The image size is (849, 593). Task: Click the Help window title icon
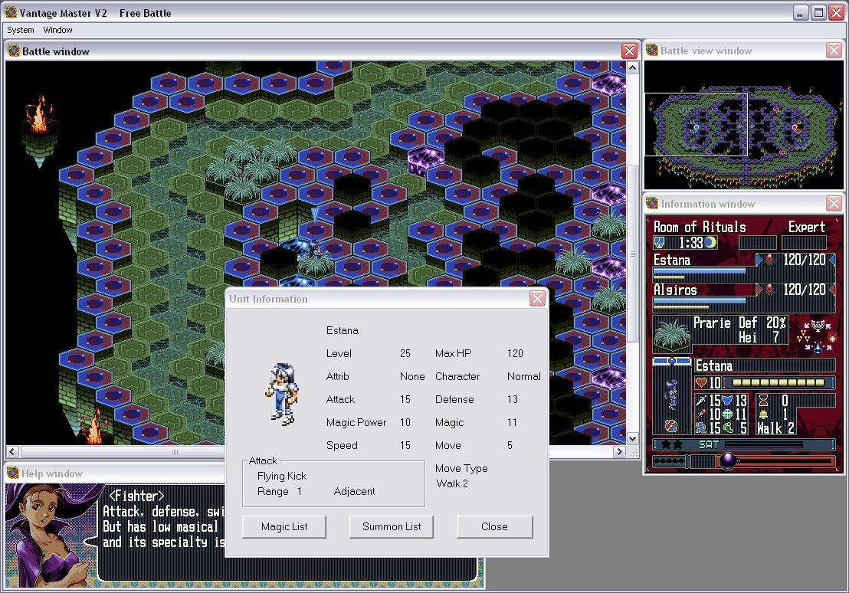pyautogui.click(x=13, y=473)
